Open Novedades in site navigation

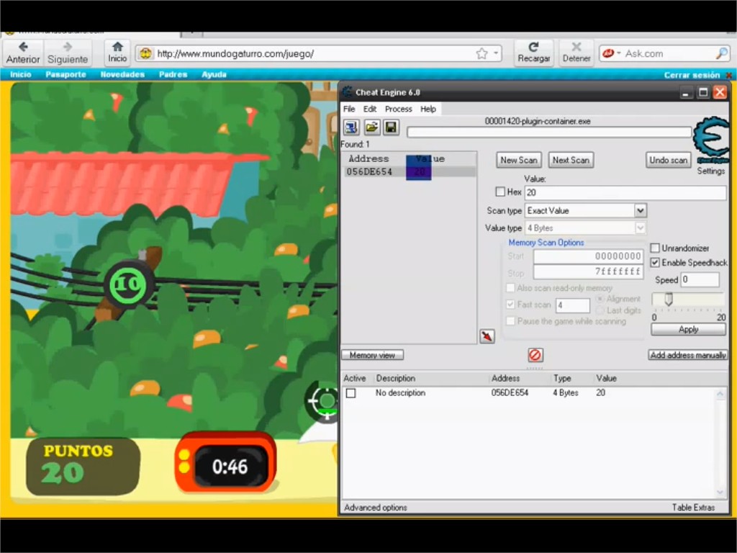(x=122, y=75)
